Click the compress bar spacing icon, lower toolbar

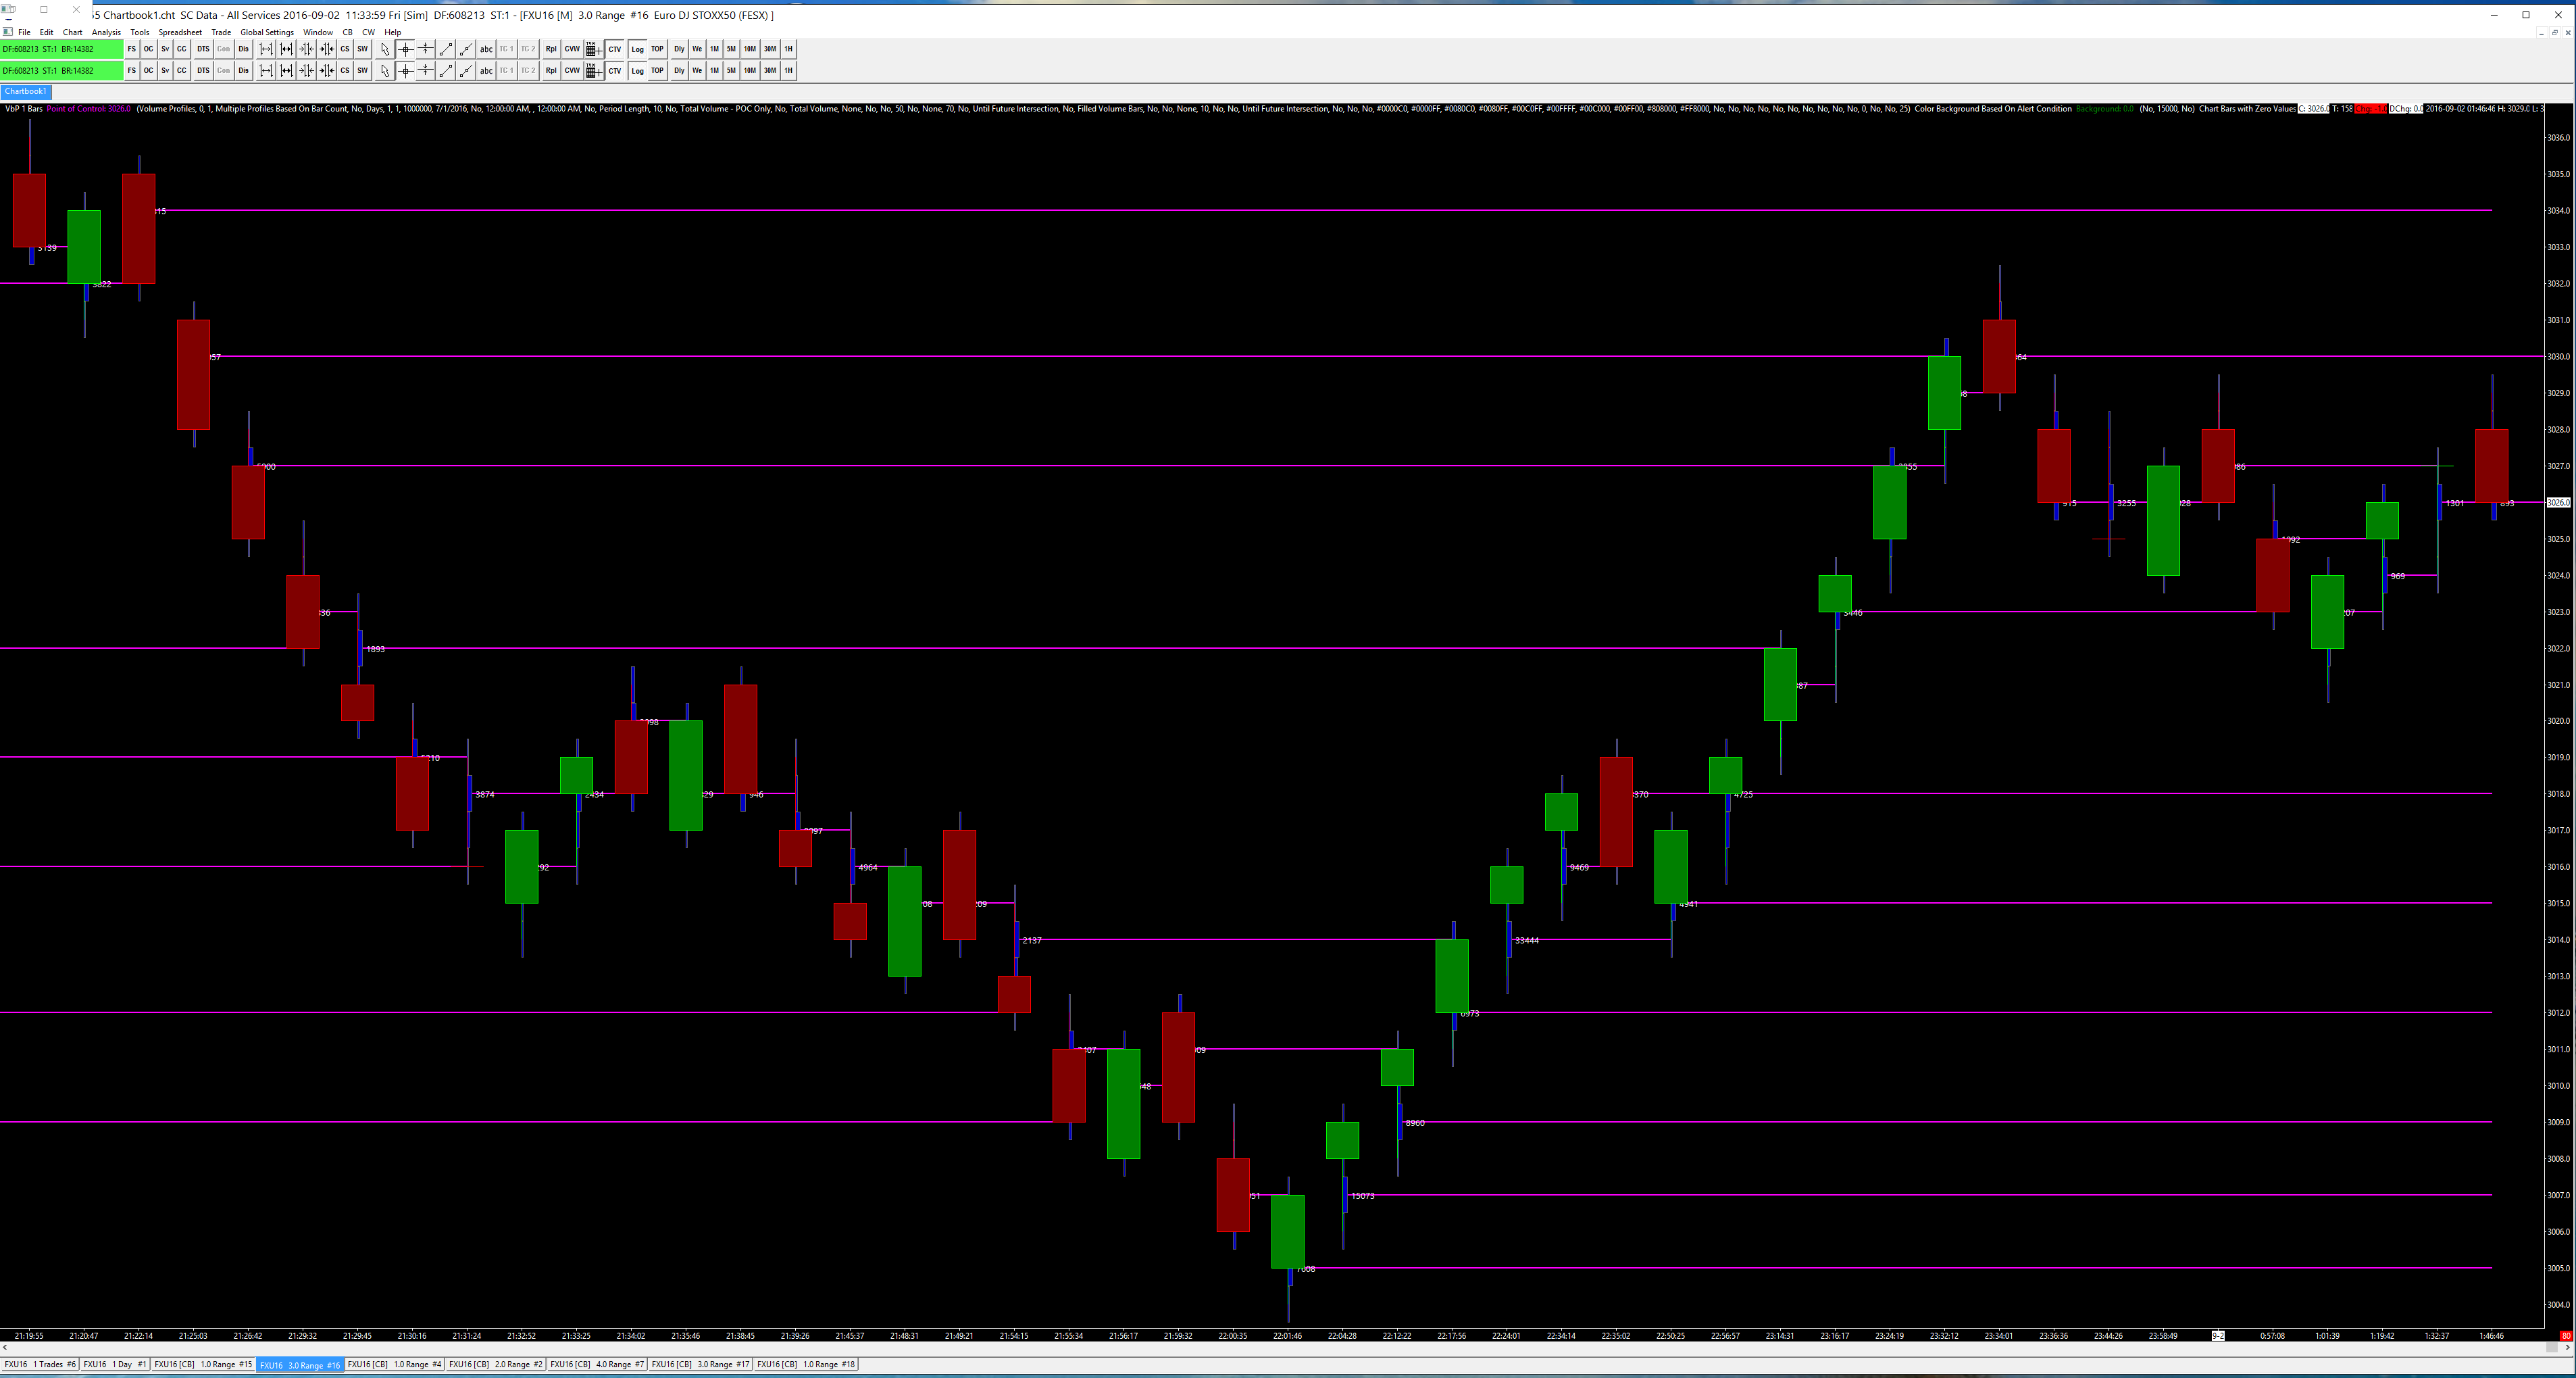(x=306, y=71)
